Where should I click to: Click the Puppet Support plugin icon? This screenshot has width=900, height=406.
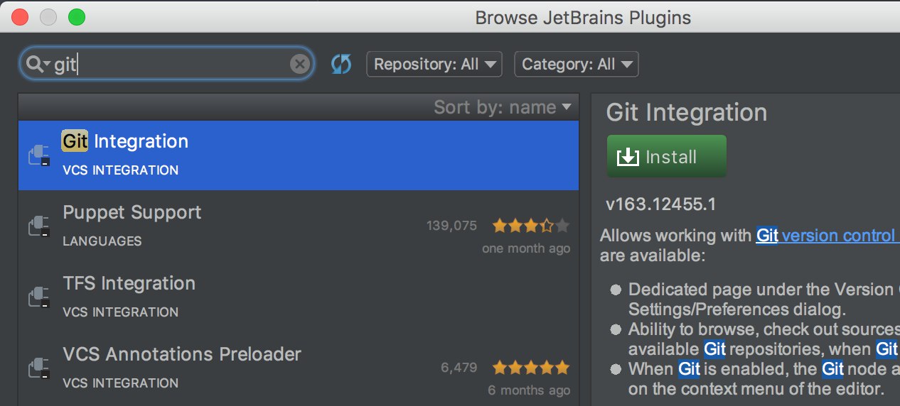[38, 226]
